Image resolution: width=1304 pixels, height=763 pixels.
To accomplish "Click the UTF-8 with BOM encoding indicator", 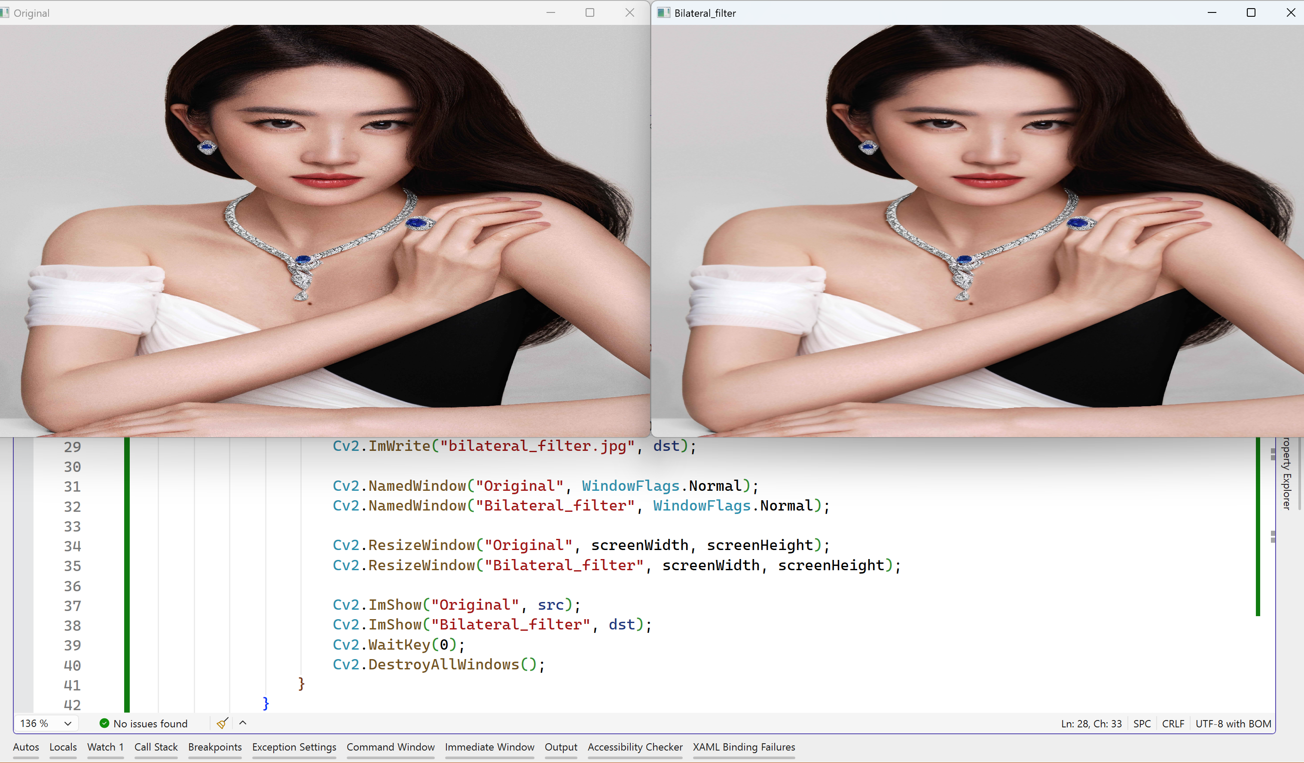I will [1233, 723].
